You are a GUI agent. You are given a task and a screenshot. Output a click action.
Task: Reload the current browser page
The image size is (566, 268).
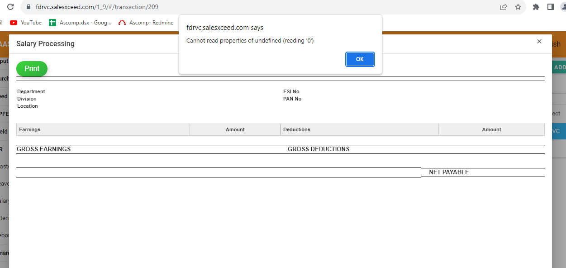coord(10,7)
